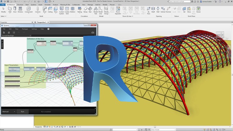Select the Model Text tool
This screenshot has height=131, width=233.
coord(96,10)
